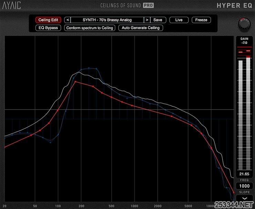
Task: Click Auto Generate Ceiling
Action: pos(141,28)
